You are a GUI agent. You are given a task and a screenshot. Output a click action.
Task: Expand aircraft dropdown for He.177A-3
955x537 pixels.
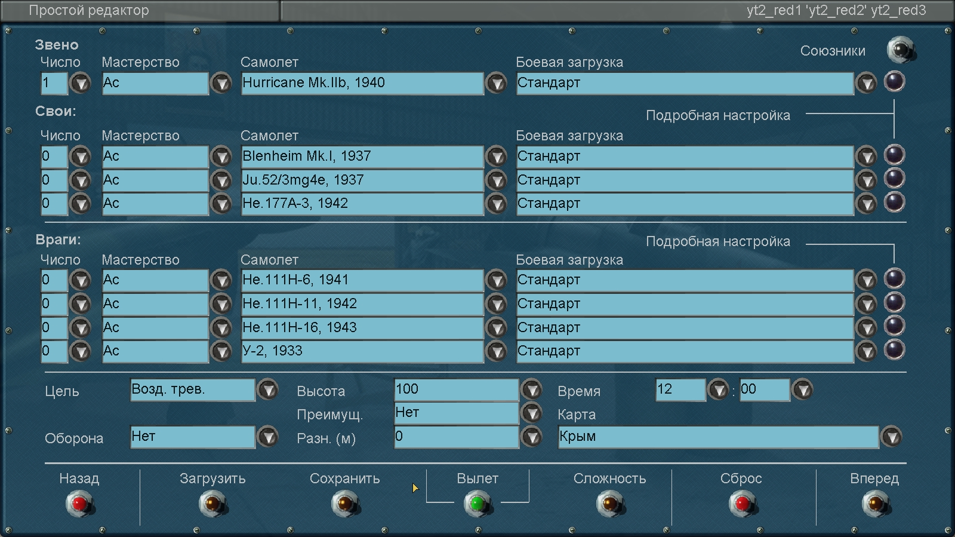(496, 204)
